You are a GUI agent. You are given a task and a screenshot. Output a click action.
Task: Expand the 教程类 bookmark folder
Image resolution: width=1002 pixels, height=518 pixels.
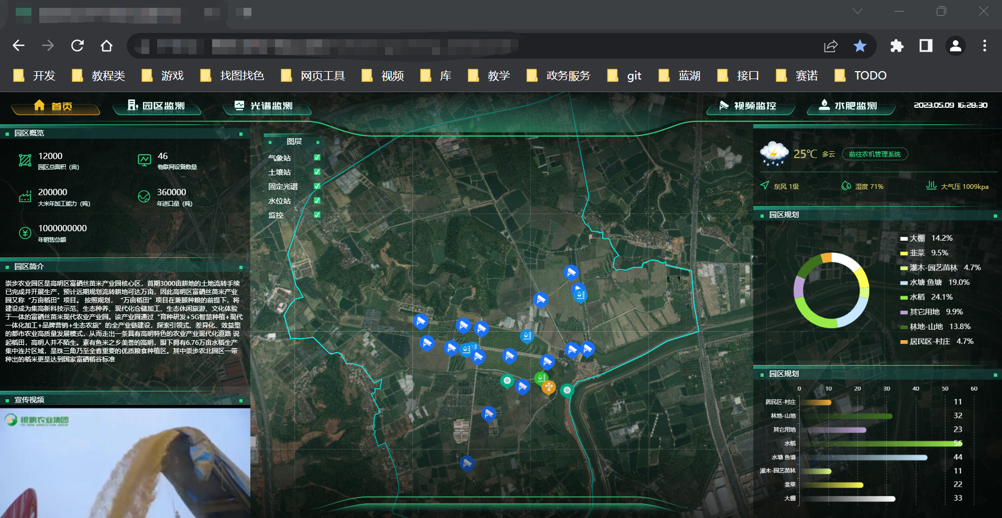[99, 76]
